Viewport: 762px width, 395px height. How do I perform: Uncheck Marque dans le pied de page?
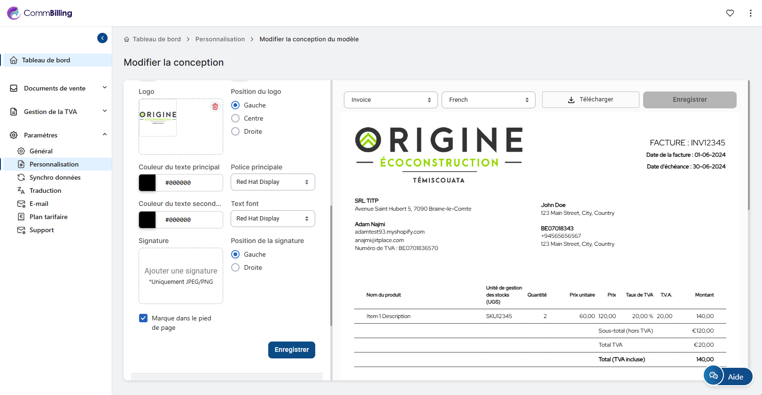click(x=143, y=318)
